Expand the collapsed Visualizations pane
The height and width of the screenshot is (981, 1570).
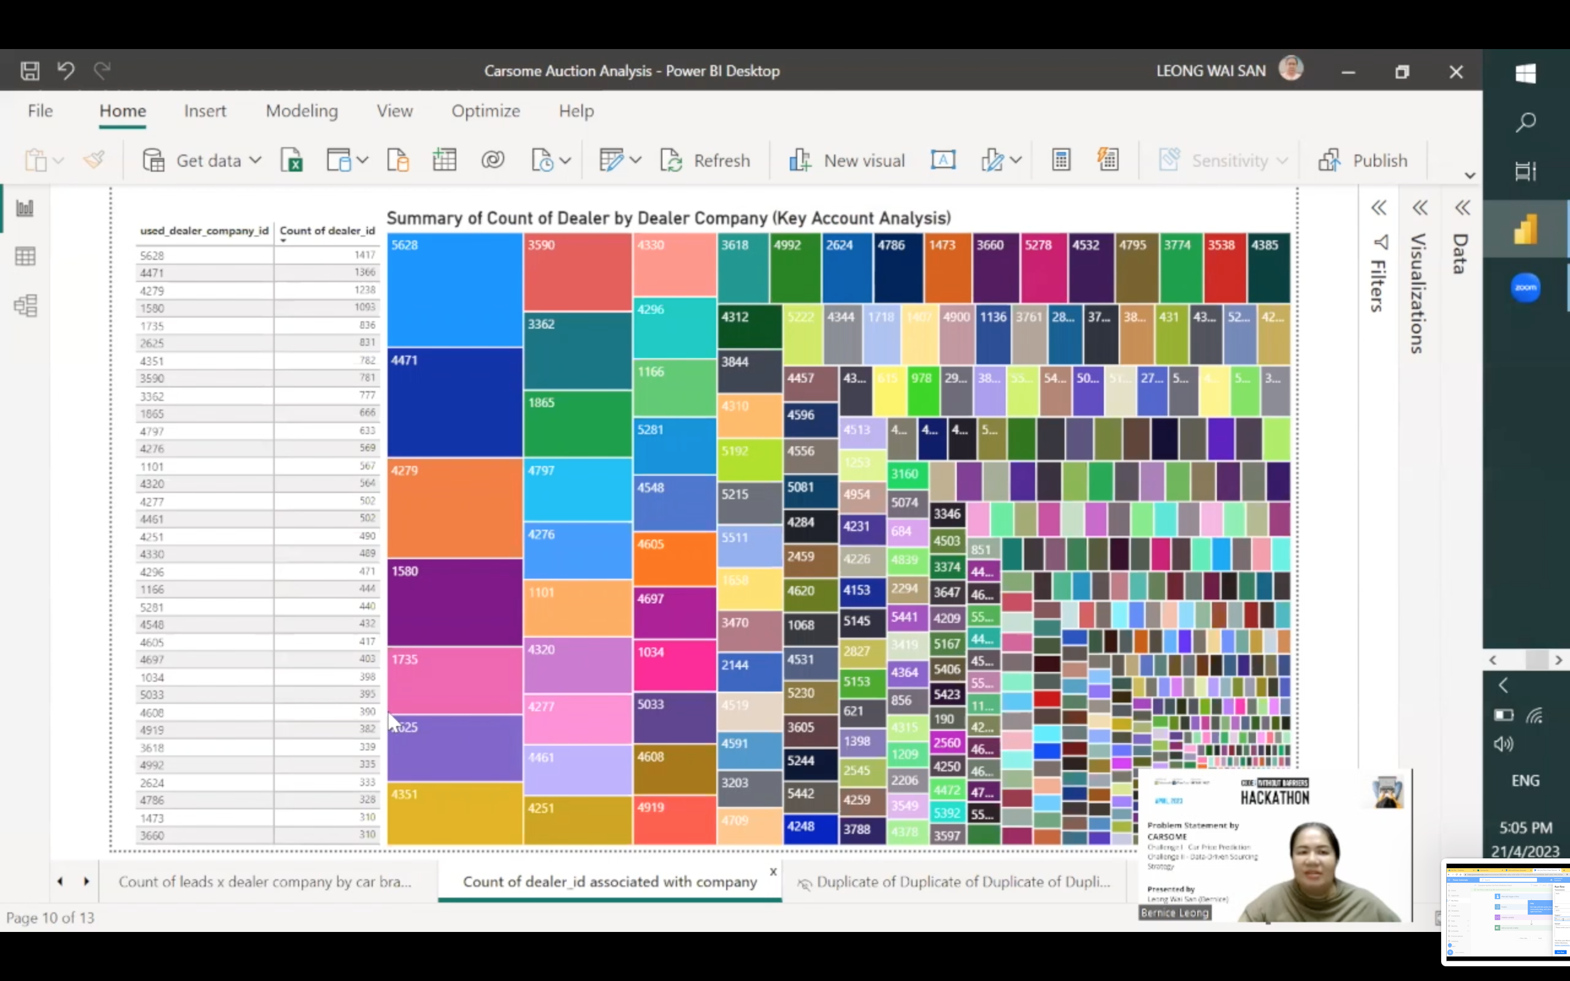tap(1420, 208)
